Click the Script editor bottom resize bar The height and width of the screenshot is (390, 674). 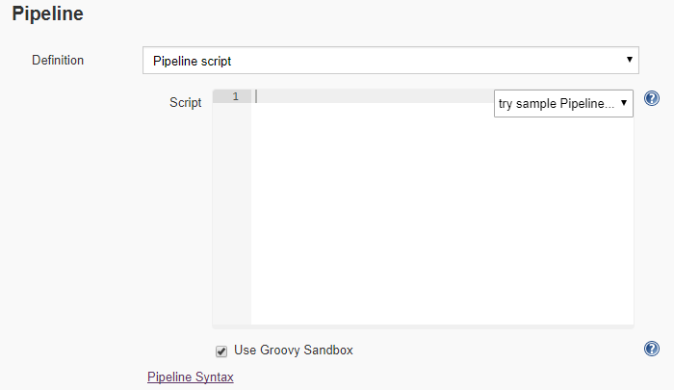pos(423,326)
